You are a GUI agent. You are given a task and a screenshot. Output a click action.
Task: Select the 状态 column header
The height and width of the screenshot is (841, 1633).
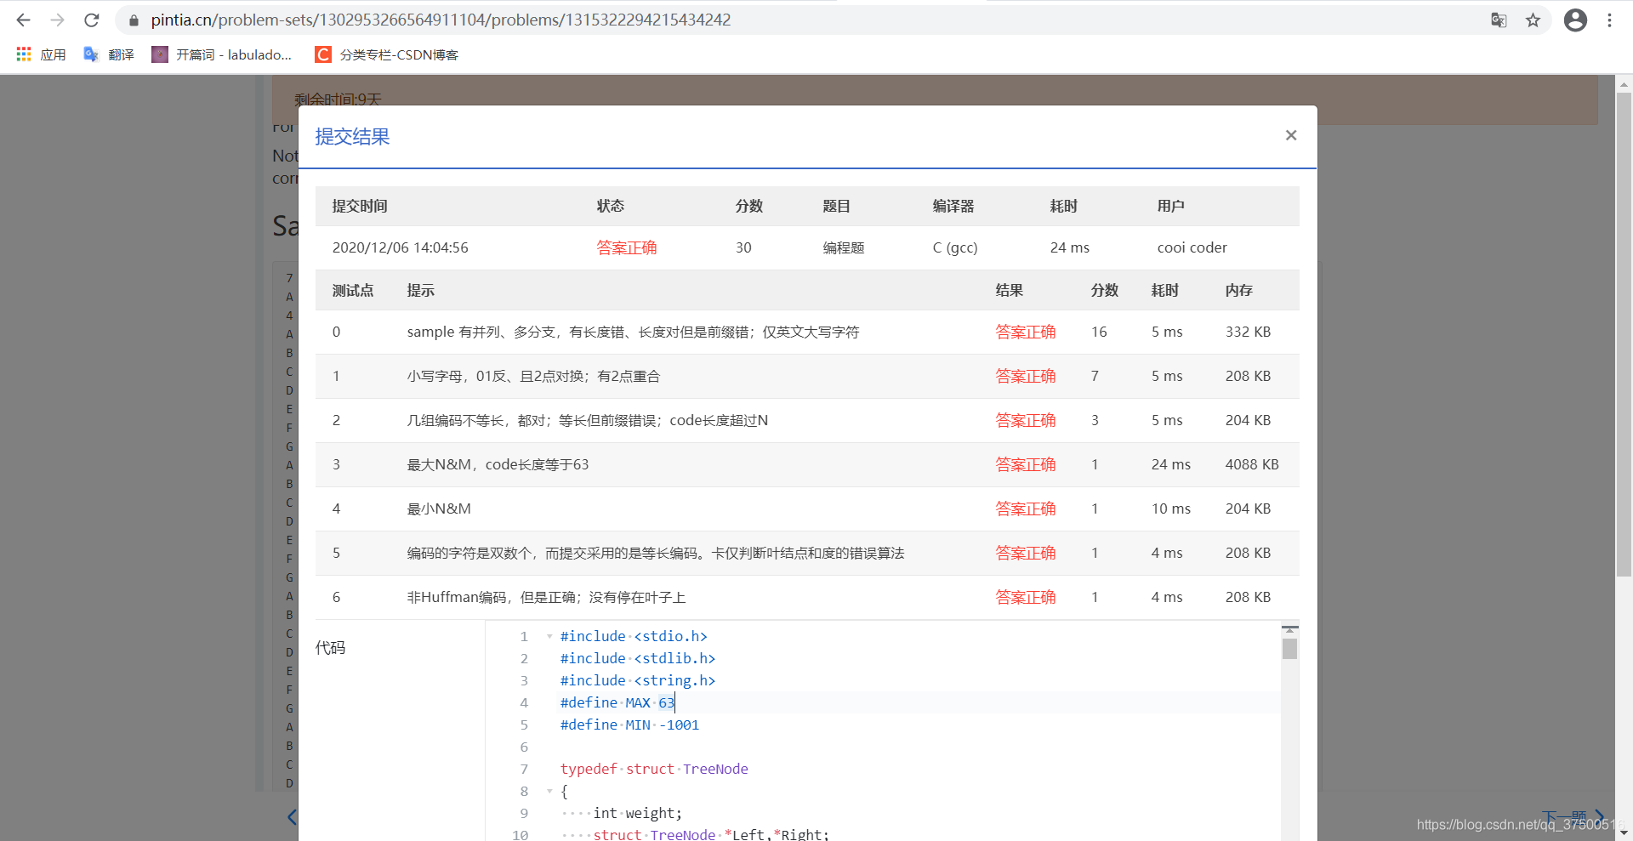[611, 206]
